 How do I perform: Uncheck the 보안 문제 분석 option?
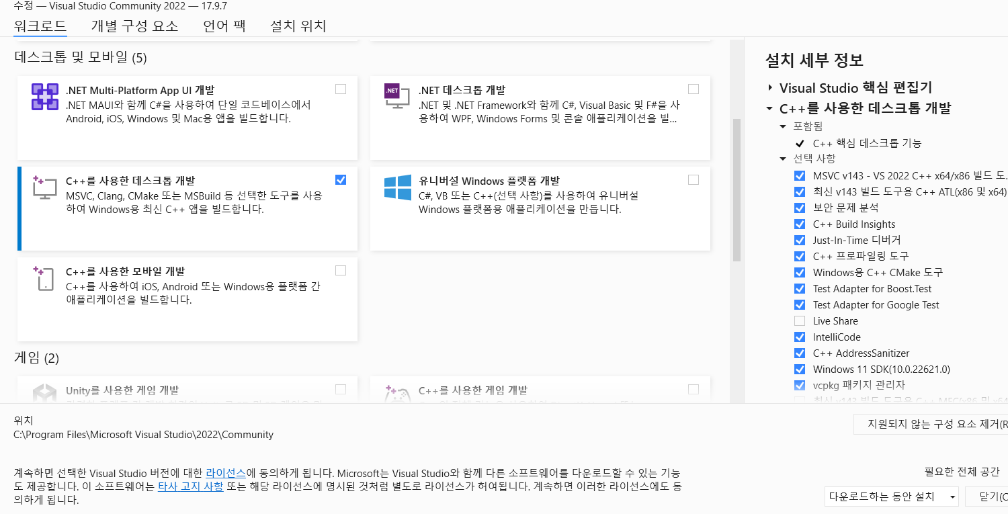tap(800, 208)
